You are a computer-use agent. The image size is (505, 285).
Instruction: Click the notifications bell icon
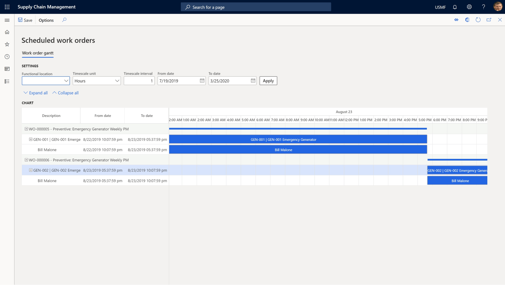pyautogui.click(x=455, y=7)
